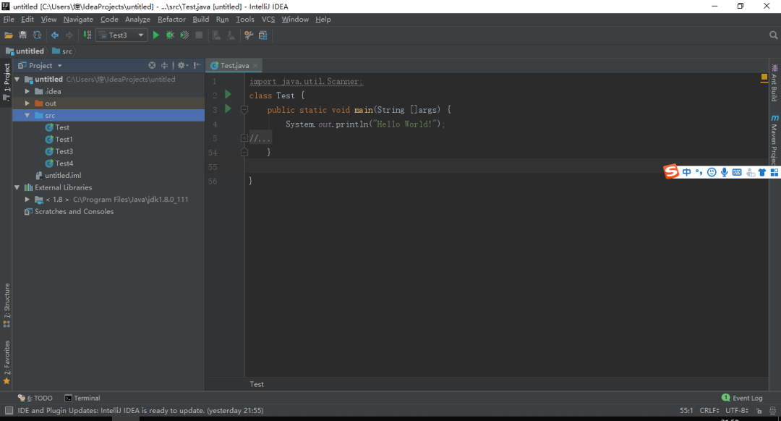
Task: Close the Test.java tab
Action: (255, 65)
